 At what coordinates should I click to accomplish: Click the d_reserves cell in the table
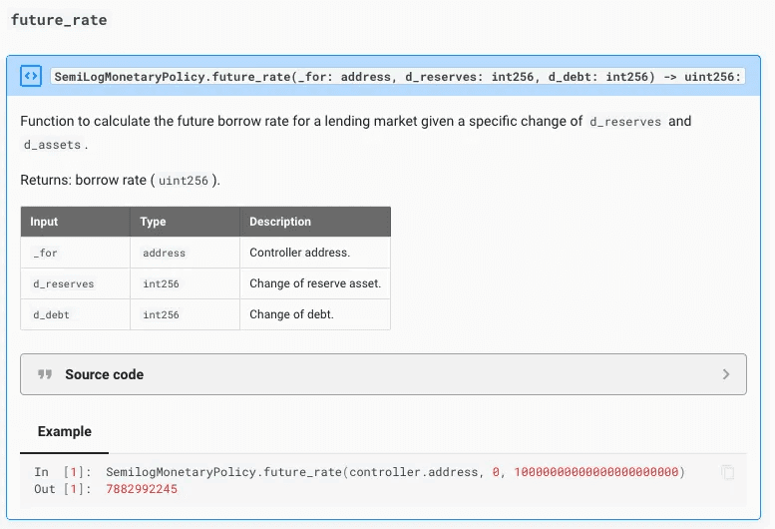(64, 283)
